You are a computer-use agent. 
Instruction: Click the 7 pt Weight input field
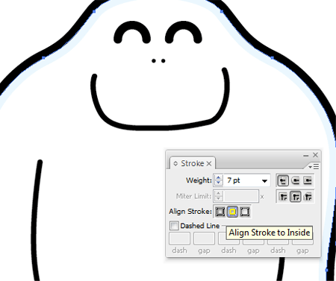coord(242,180)
